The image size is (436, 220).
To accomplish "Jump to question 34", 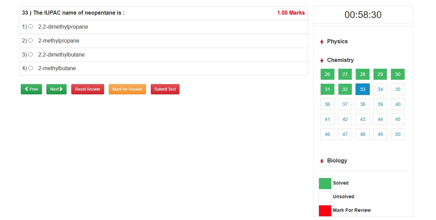I will point(380,89).
